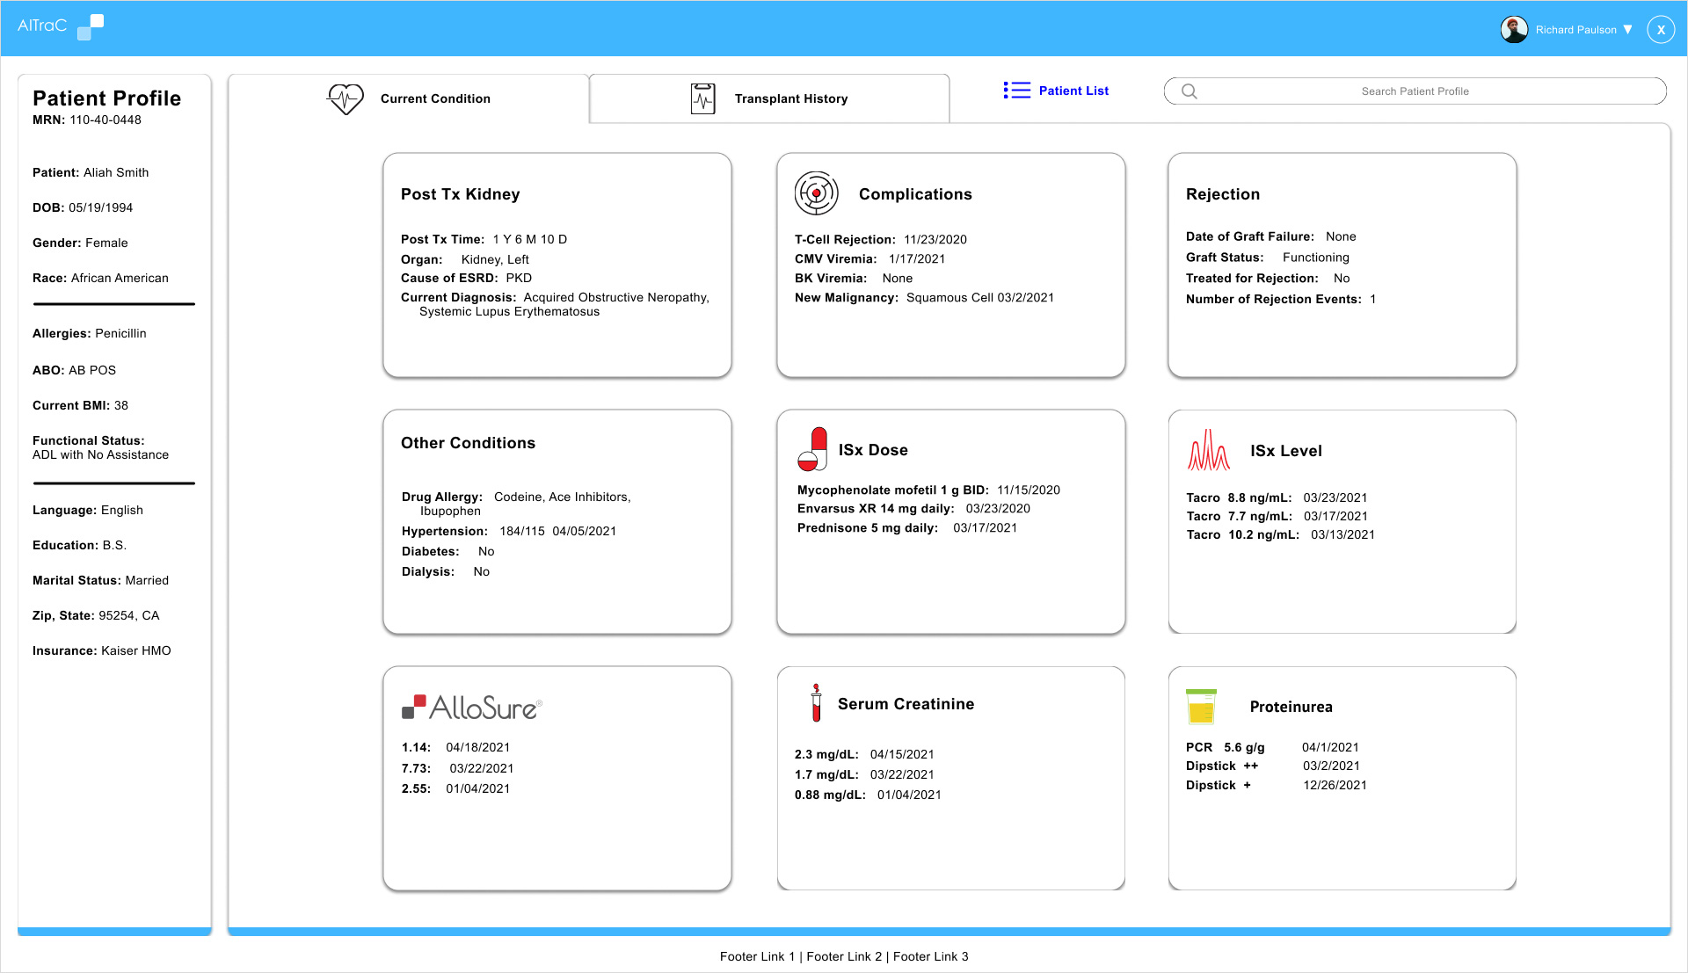Click the Serum Creatinine test tube icon

(815, 703)
